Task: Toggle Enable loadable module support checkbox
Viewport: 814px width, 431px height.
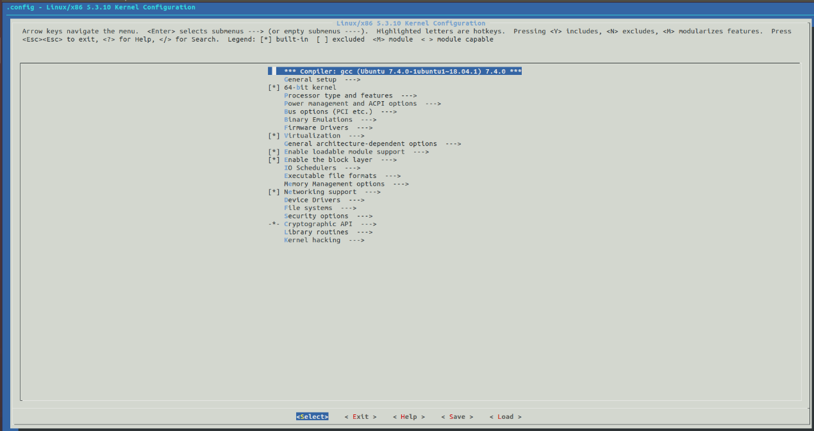Action: pyautogui.click(x=274, y=152)
